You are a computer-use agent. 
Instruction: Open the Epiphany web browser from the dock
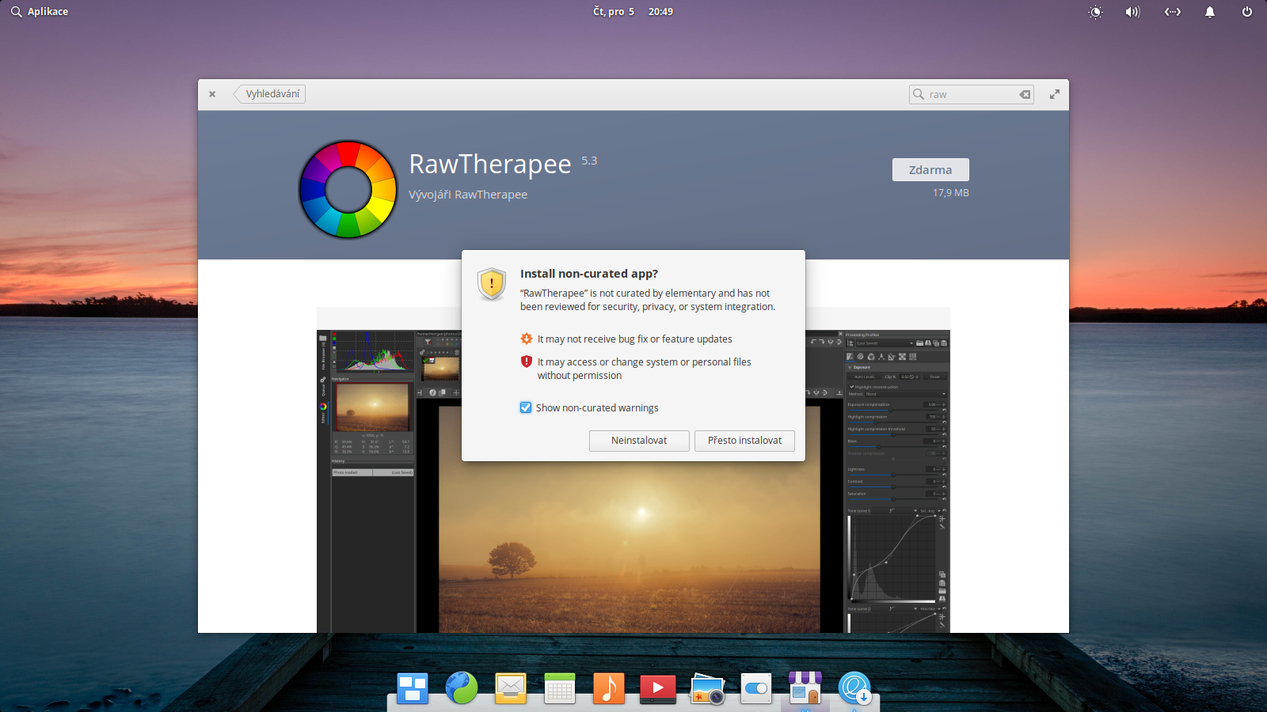coord(462,687)
